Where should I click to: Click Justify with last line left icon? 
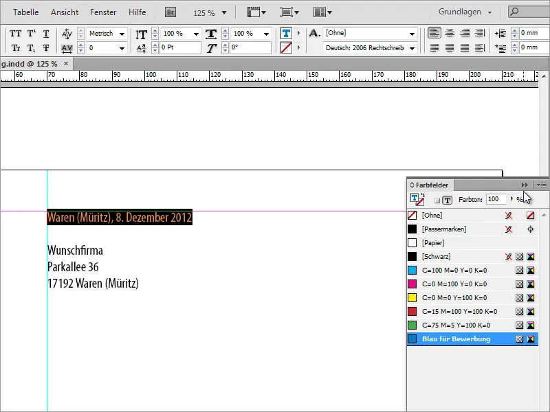tap(434, 47)
